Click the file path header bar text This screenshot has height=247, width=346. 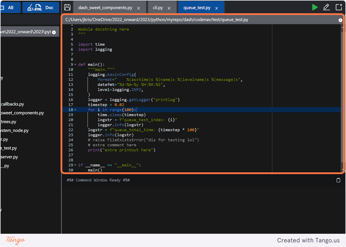157,20
